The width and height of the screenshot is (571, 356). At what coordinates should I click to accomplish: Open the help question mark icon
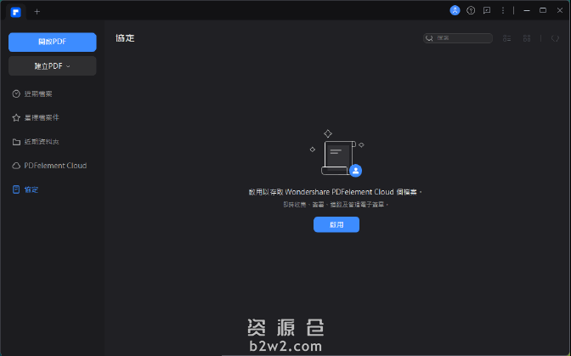(471, 10)
